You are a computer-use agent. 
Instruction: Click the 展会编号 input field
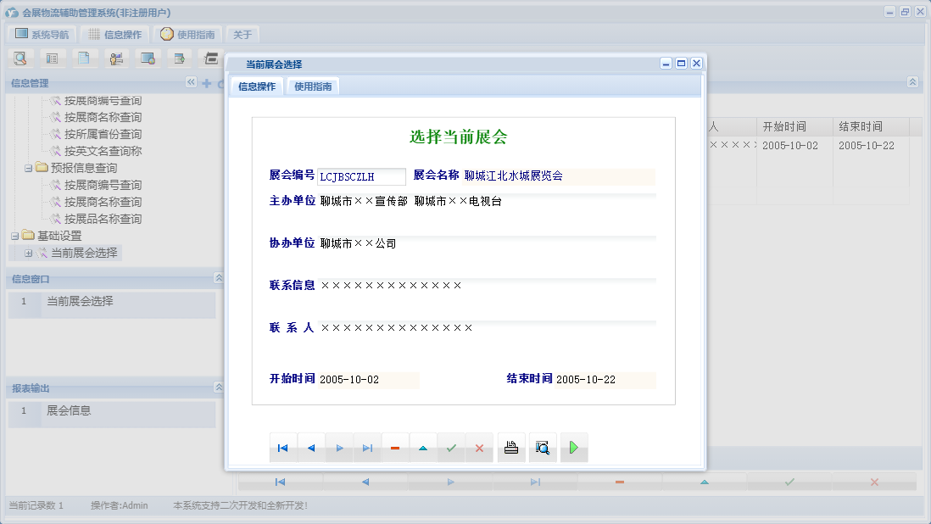pyautogui.click(x=360, y=176)
